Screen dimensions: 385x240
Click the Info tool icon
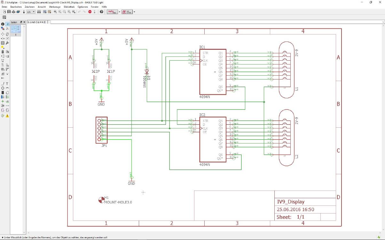(x=3, y=24)
